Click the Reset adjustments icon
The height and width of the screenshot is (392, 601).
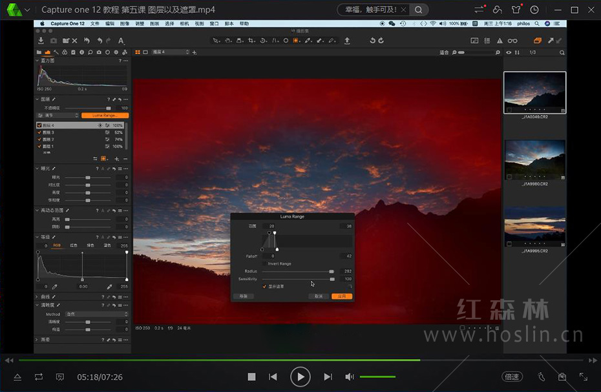click(87, 41)
